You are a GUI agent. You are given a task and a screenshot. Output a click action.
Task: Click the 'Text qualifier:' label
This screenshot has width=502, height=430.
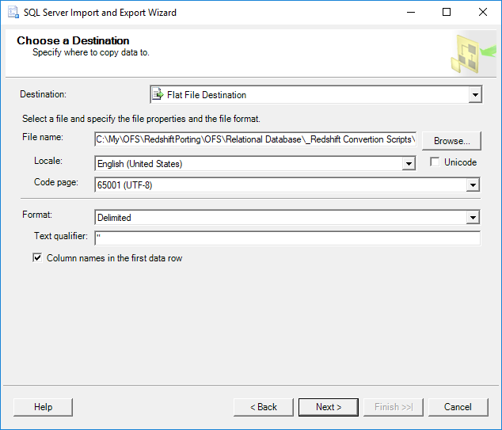pyautogui.click(x=61, y=236)
